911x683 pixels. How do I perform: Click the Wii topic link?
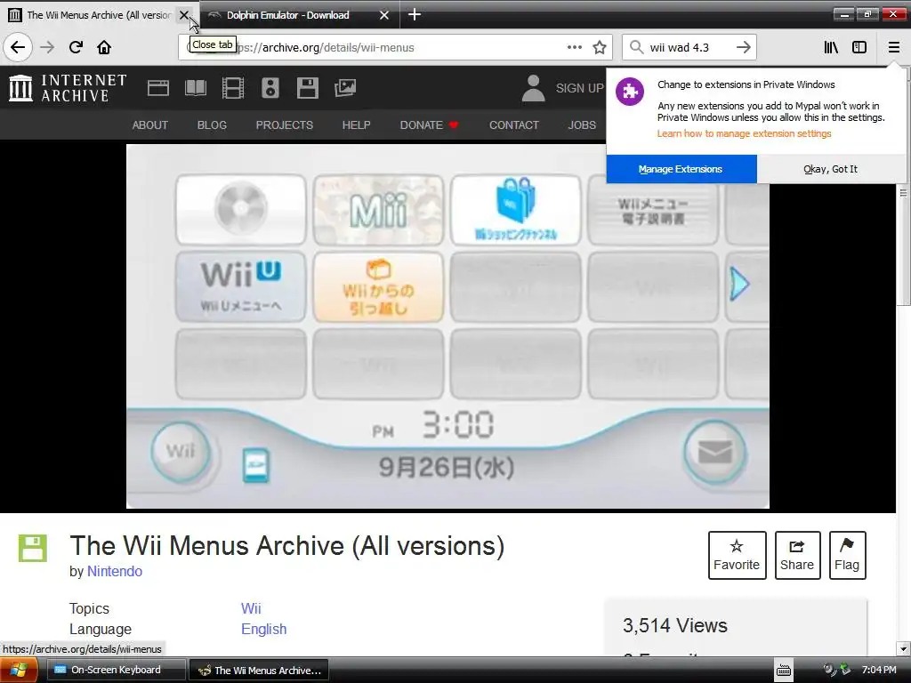tap(251, 608)
